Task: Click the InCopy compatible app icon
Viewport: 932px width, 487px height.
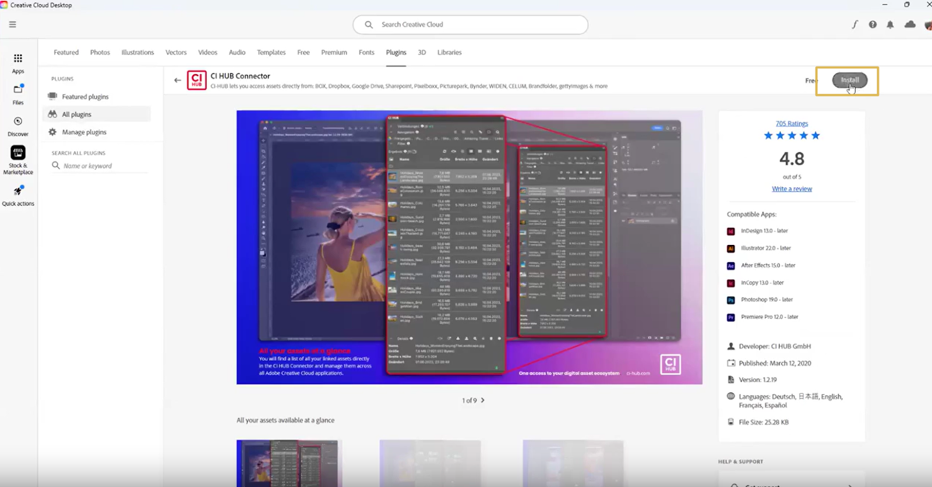Action: point(731,283)
